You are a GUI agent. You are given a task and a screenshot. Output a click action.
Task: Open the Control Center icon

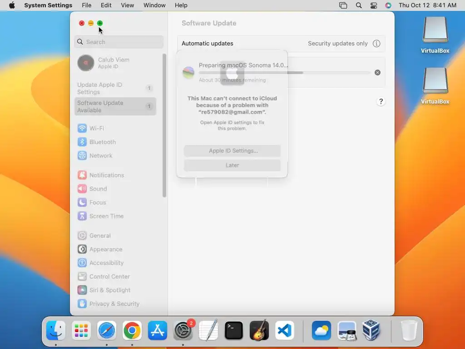(x=82, y=277)
